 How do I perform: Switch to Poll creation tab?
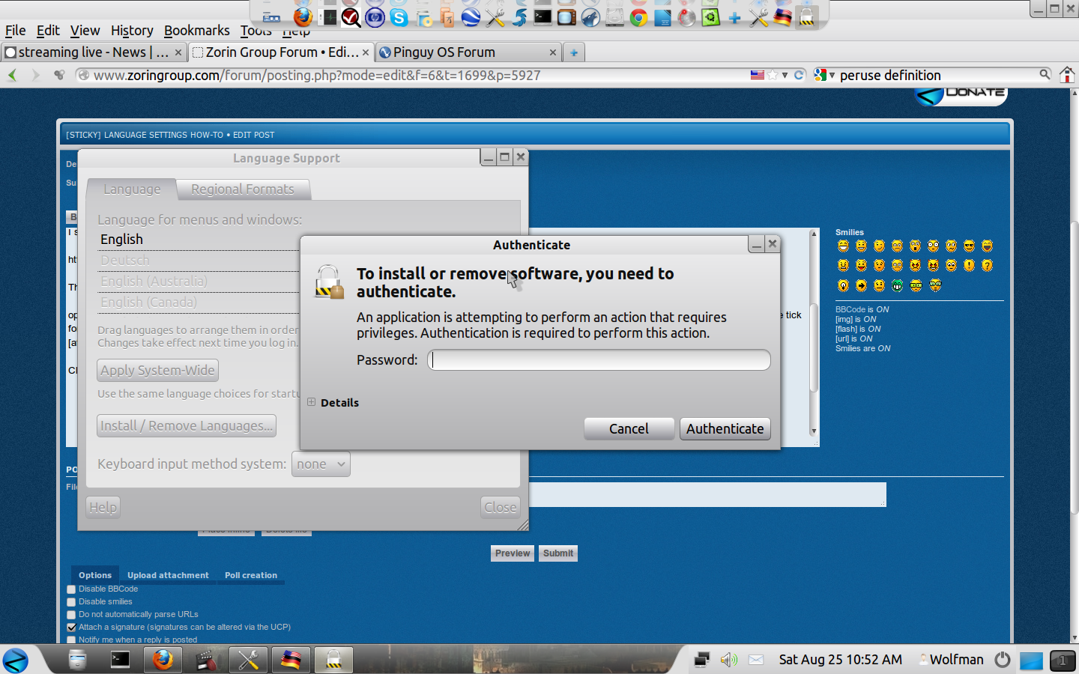click(251, 575)
